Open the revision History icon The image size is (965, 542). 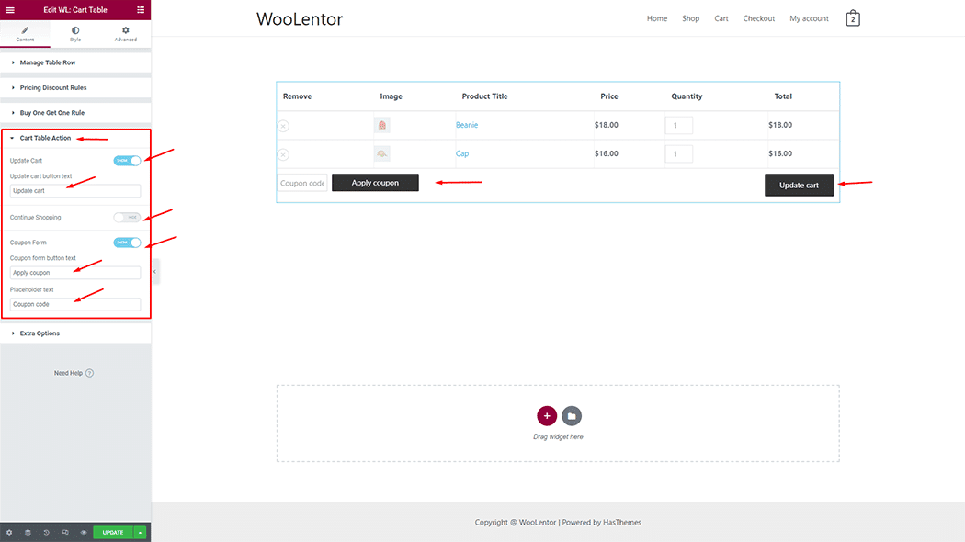[x=46, y=532]
